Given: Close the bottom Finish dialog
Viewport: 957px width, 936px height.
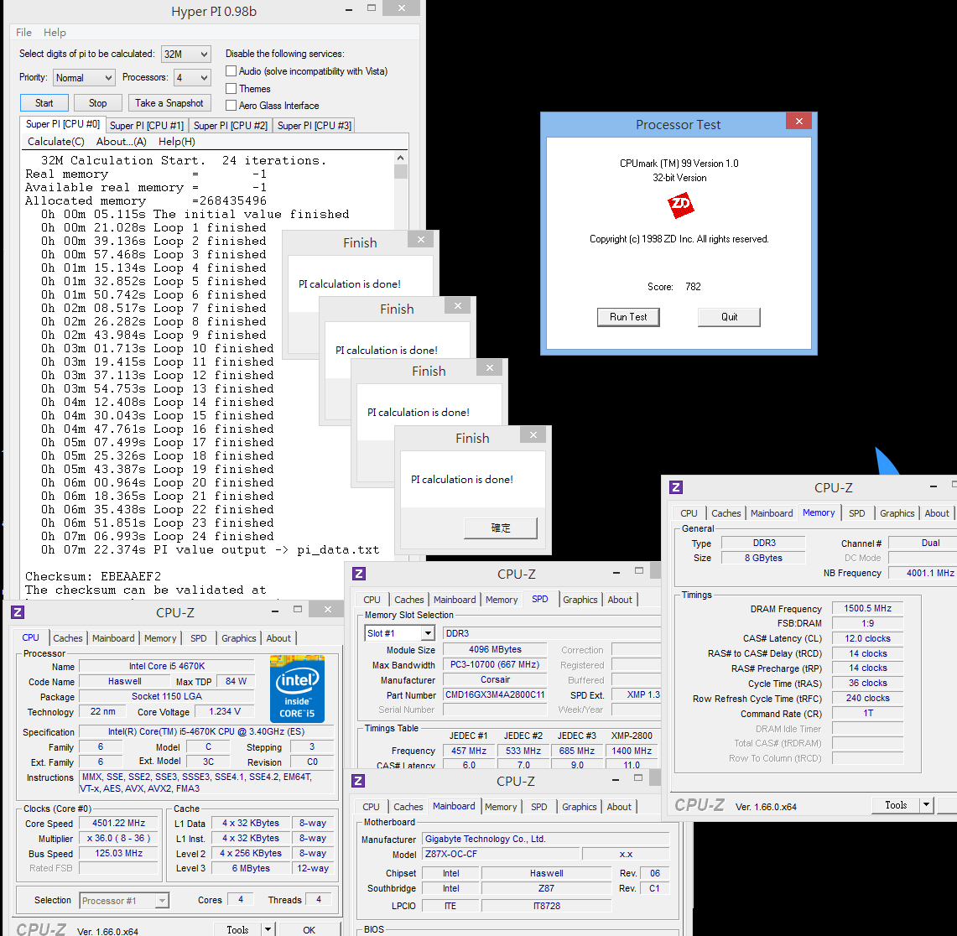Looking at the screenshot, I should [x=533, y=435].
